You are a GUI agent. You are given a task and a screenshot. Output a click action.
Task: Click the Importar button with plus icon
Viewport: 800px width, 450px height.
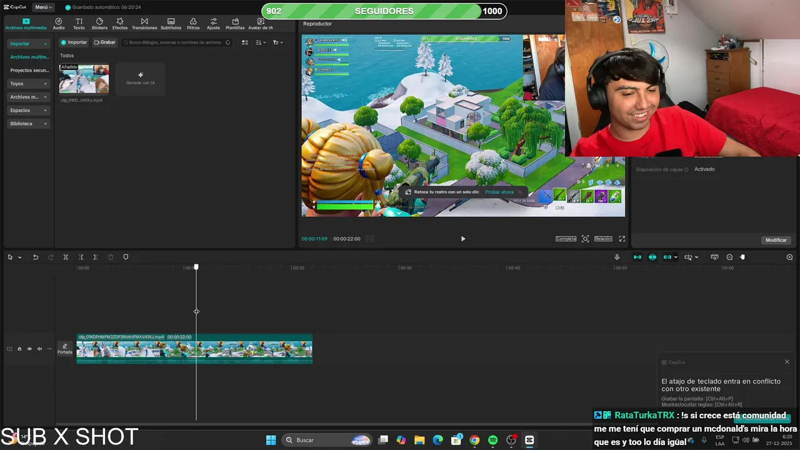74,42
